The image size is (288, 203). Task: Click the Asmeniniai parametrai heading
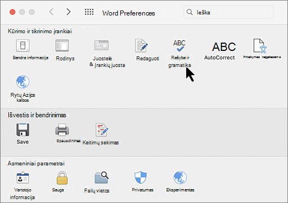coord(36,163)
